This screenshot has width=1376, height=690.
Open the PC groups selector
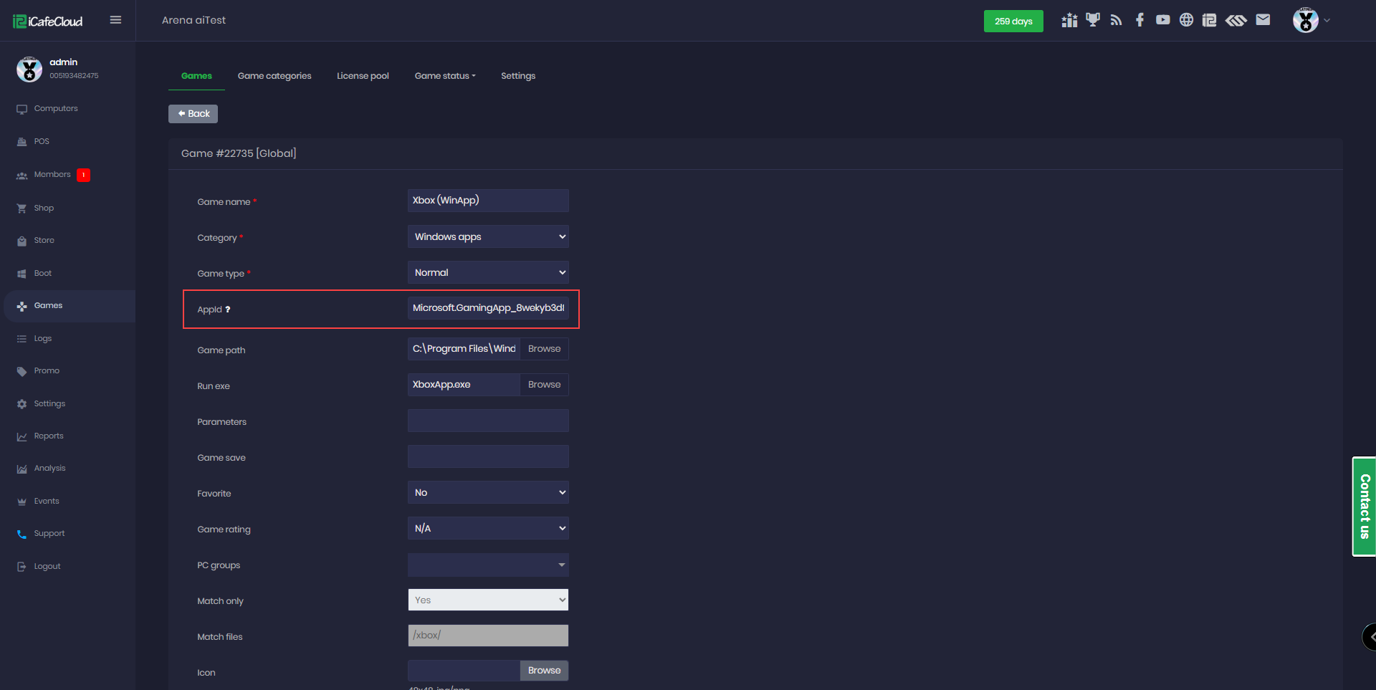click(x=488, y=565)
